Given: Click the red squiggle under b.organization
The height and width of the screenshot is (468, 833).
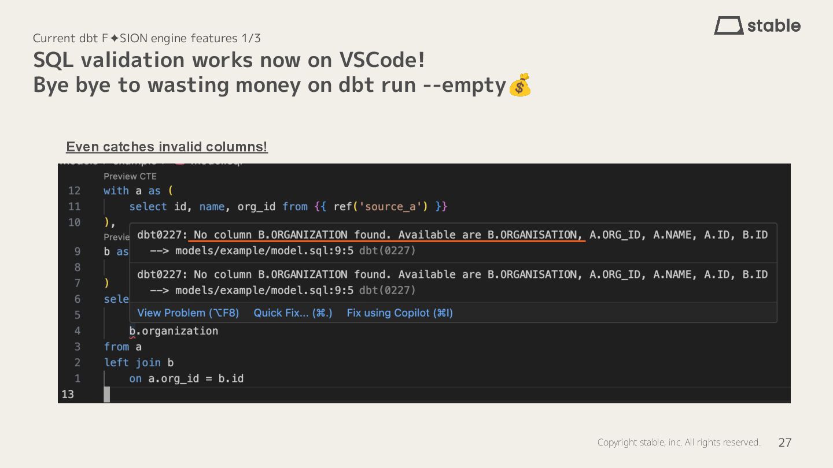Looking at the screenshot, I should (132, 337).
